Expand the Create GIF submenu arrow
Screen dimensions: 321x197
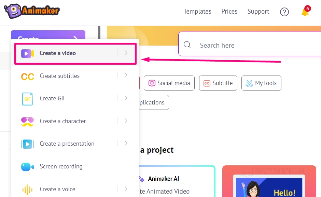[126, 98]
